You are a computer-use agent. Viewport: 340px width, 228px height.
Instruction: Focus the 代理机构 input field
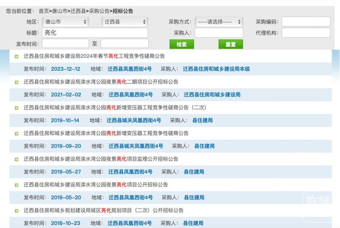(x=306, y=33)
